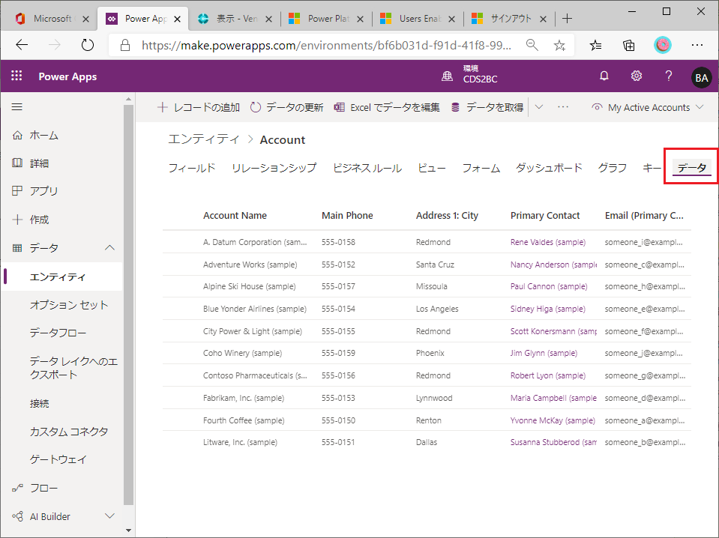Viewport: 719px width, 538px height.
Task: Click the エンティティ breadcrumb link
Action: point(204,139)
